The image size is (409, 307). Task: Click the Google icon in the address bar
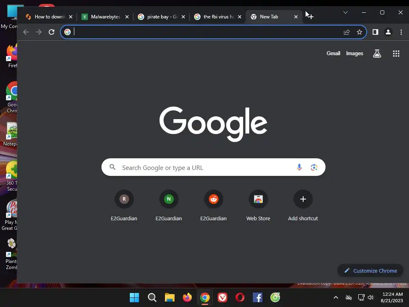coord(68,32)
